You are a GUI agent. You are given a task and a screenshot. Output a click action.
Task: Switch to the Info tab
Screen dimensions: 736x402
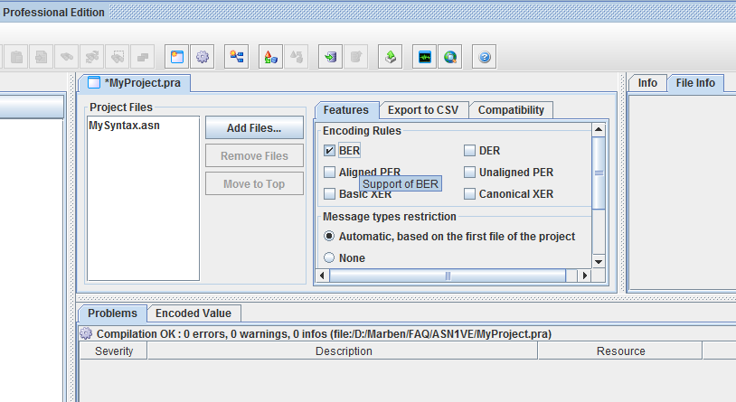(647, 83)
